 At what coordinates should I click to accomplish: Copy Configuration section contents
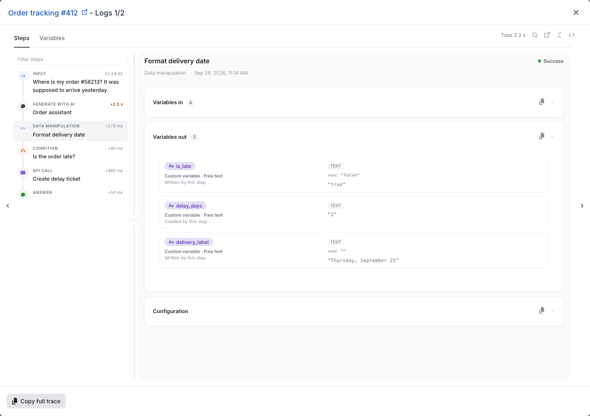coord(541,310)
